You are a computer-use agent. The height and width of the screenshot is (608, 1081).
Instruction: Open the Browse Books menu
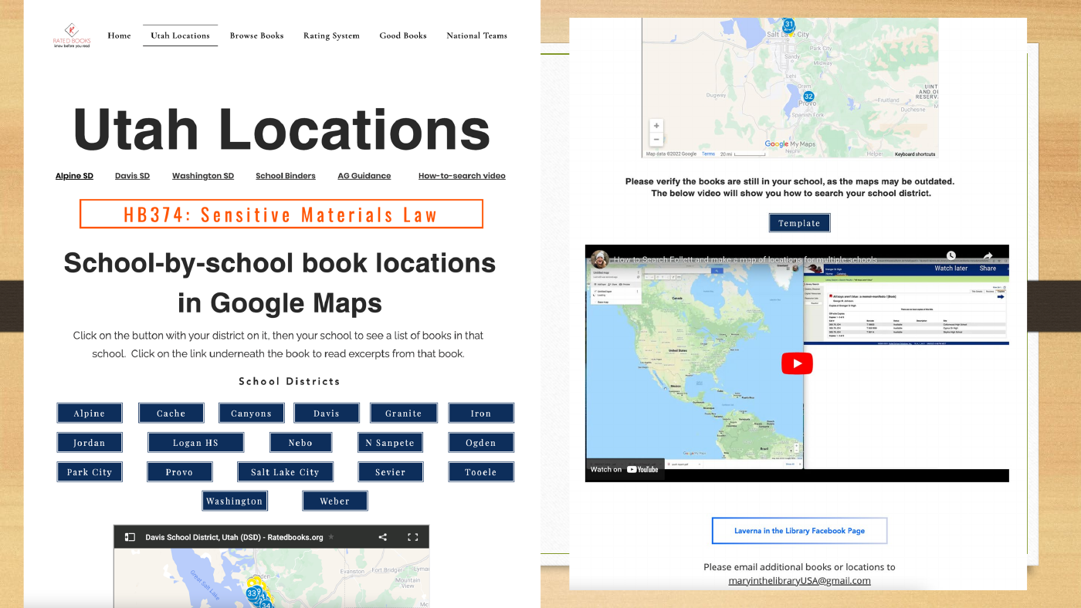pos(256,35)
